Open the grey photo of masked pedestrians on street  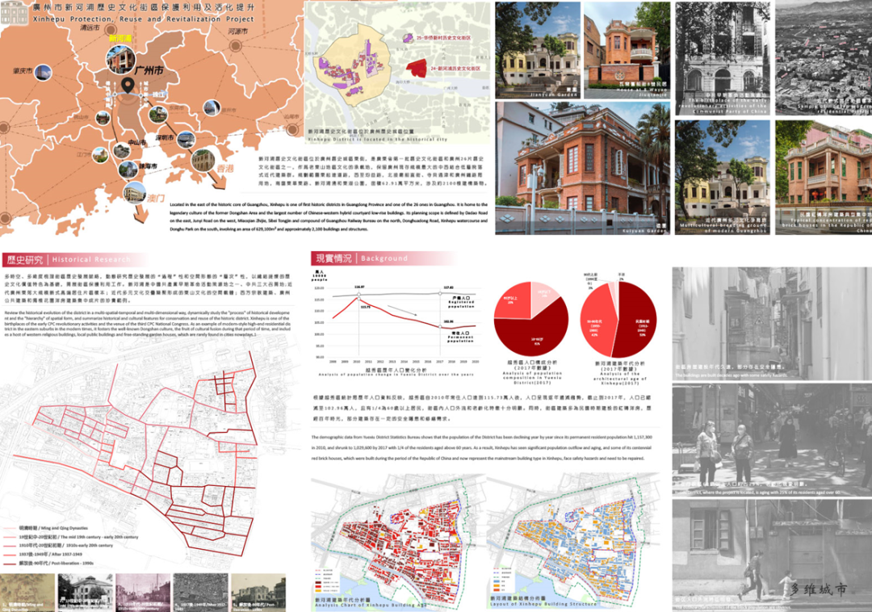[772, 439]
